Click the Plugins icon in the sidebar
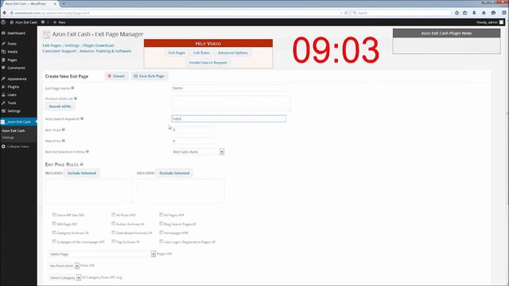This screenshot has width=509, height=286. (x=3, y=87)
